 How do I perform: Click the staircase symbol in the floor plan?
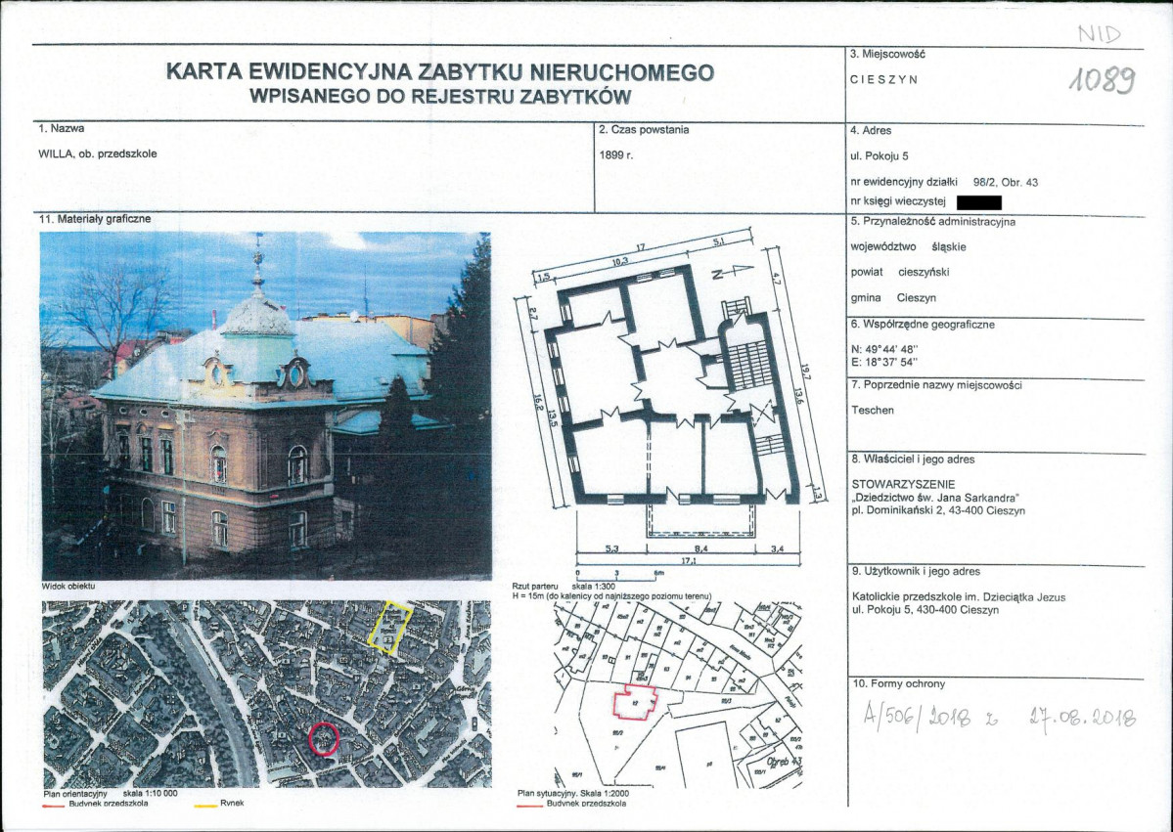pos(750,363)
